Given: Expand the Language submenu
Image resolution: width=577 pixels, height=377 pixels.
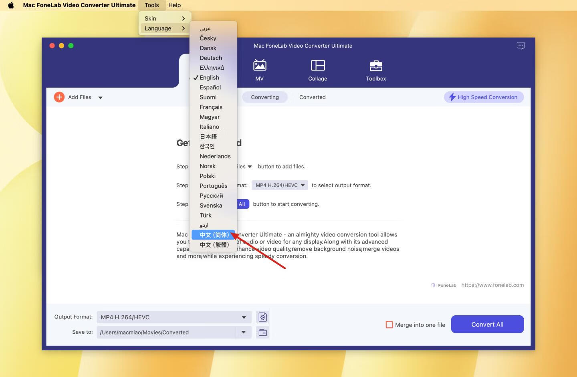Looking at the screenshot, I should point(165,28).
